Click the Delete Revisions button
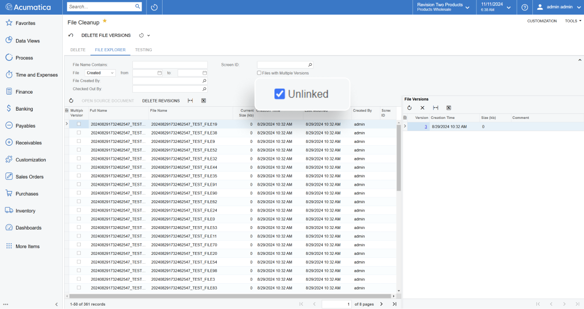Viewport: 584px width, 309px height. click(x=161, y=101)
